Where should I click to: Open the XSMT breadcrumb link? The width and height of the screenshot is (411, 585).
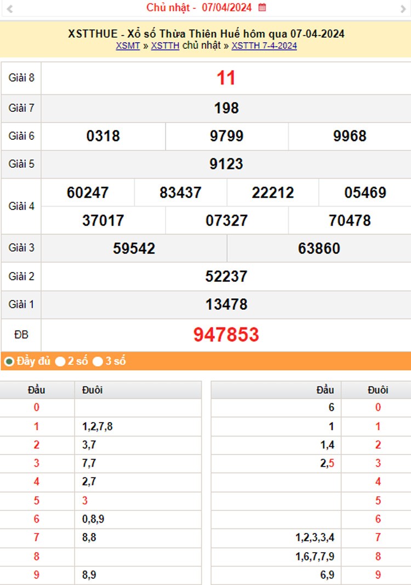(128, 46)
